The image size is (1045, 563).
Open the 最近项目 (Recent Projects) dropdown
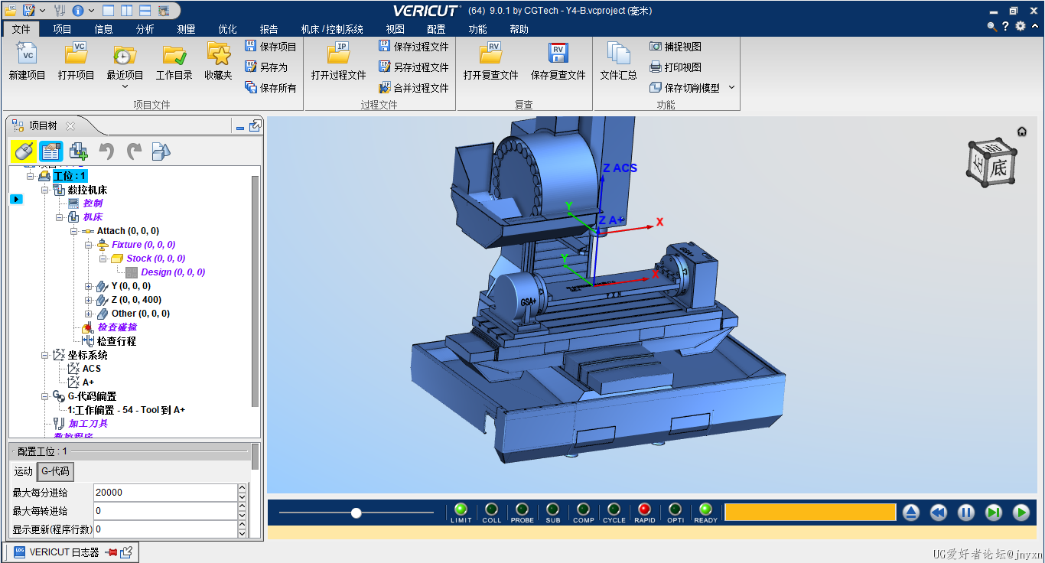(x=125, y=86)
